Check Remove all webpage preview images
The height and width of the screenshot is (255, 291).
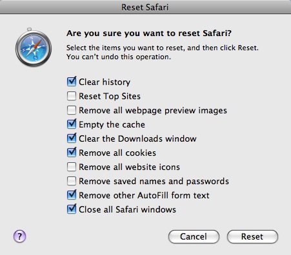tap(72, 110)
